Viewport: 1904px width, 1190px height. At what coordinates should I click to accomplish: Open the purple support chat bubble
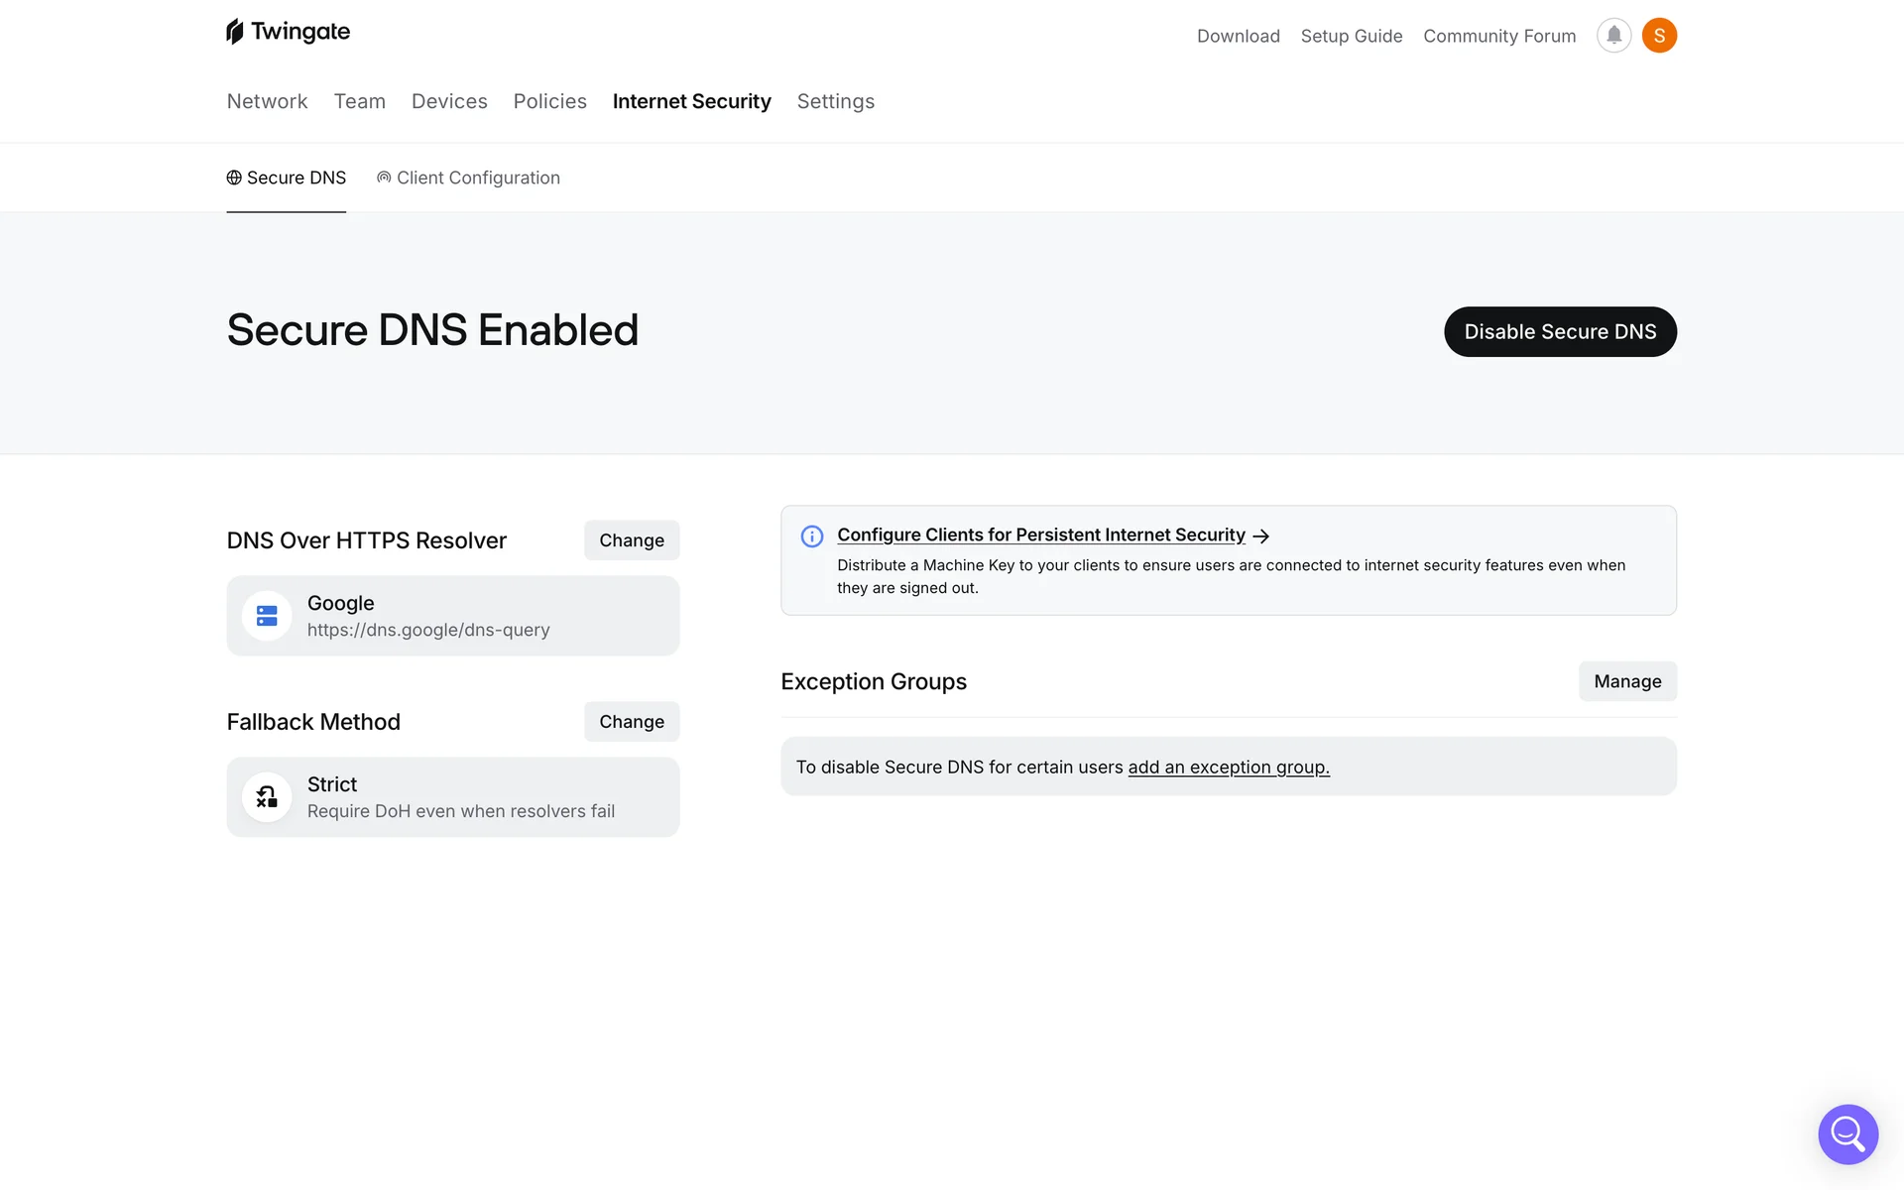(x=1847, y=1133)
